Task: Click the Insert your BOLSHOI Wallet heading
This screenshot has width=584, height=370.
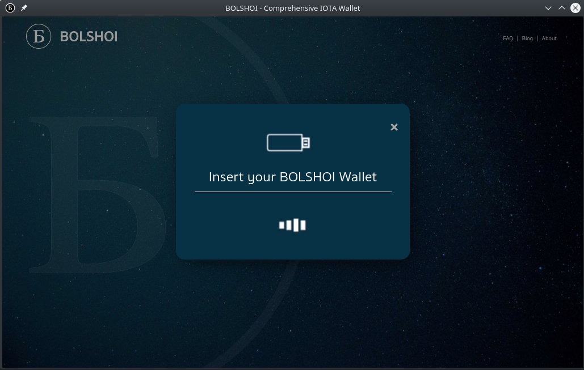Action: (x=293, y=177)
